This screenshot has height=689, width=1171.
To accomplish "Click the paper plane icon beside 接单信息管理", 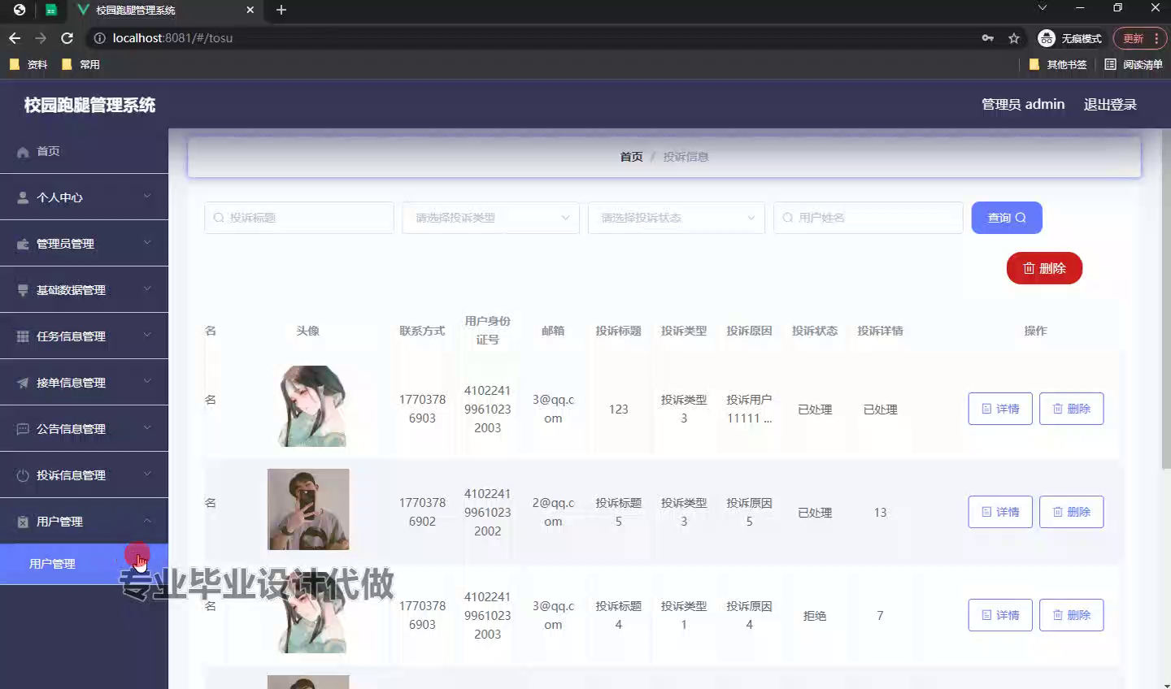I will (23, 383).
